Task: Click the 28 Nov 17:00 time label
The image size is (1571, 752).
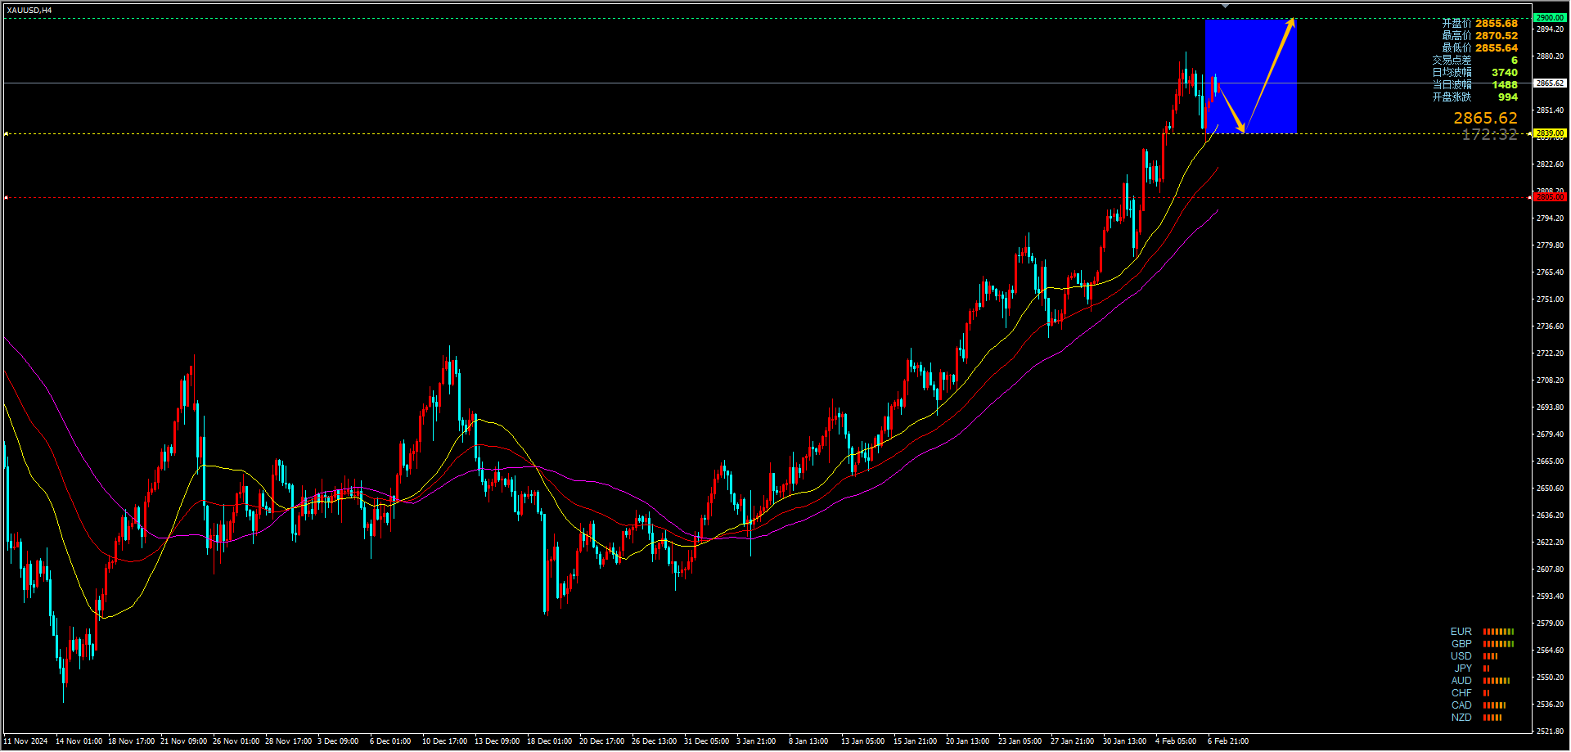Action: [288, 741]
